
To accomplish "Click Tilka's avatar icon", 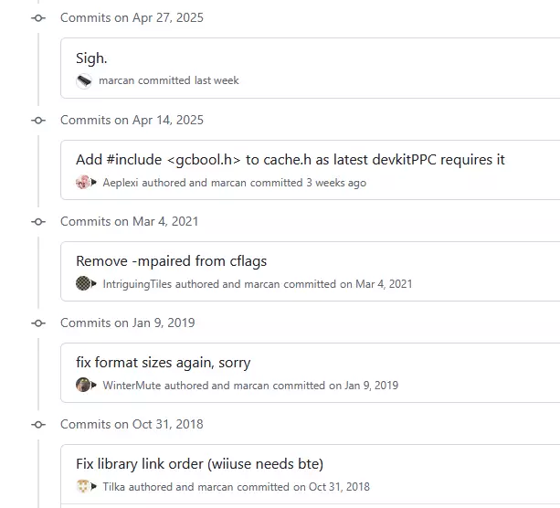I will (x=83, y=487).
